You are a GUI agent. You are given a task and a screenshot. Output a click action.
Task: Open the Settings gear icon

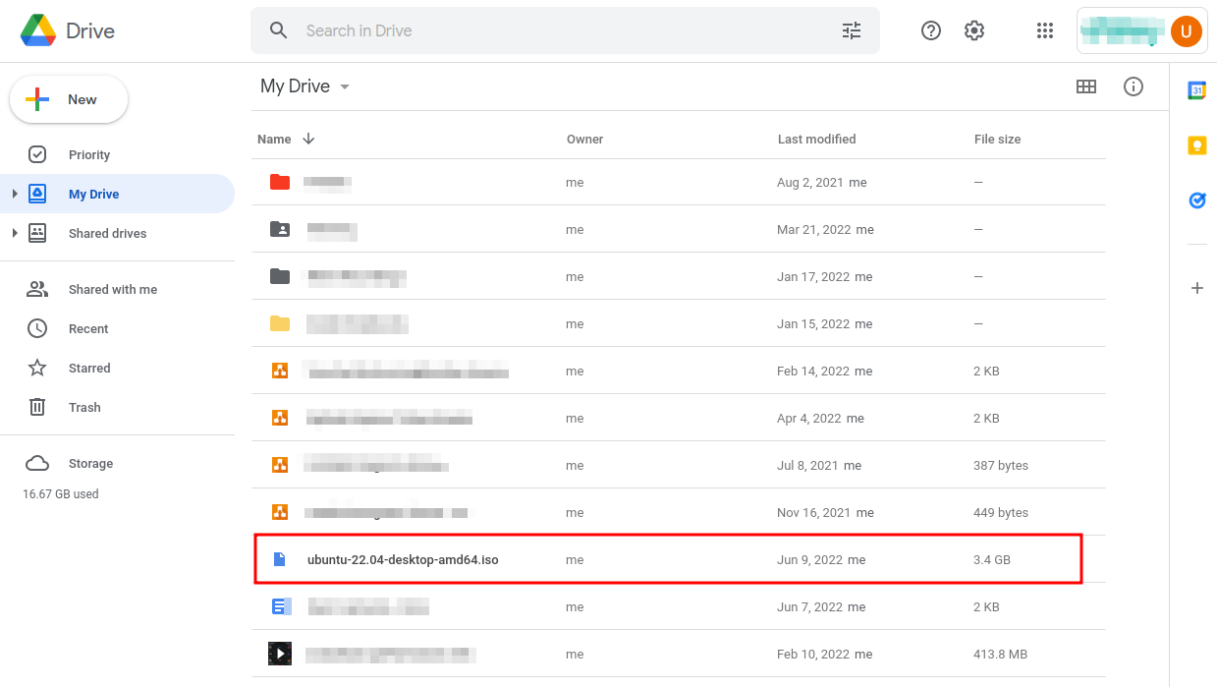pyautogui.click(x=974, y=30)
